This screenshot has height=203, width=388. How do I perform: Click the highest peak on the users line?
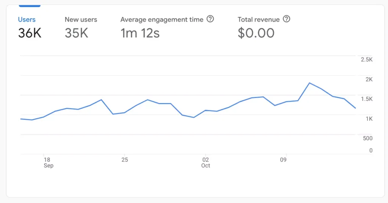click(x=310, y=83)
